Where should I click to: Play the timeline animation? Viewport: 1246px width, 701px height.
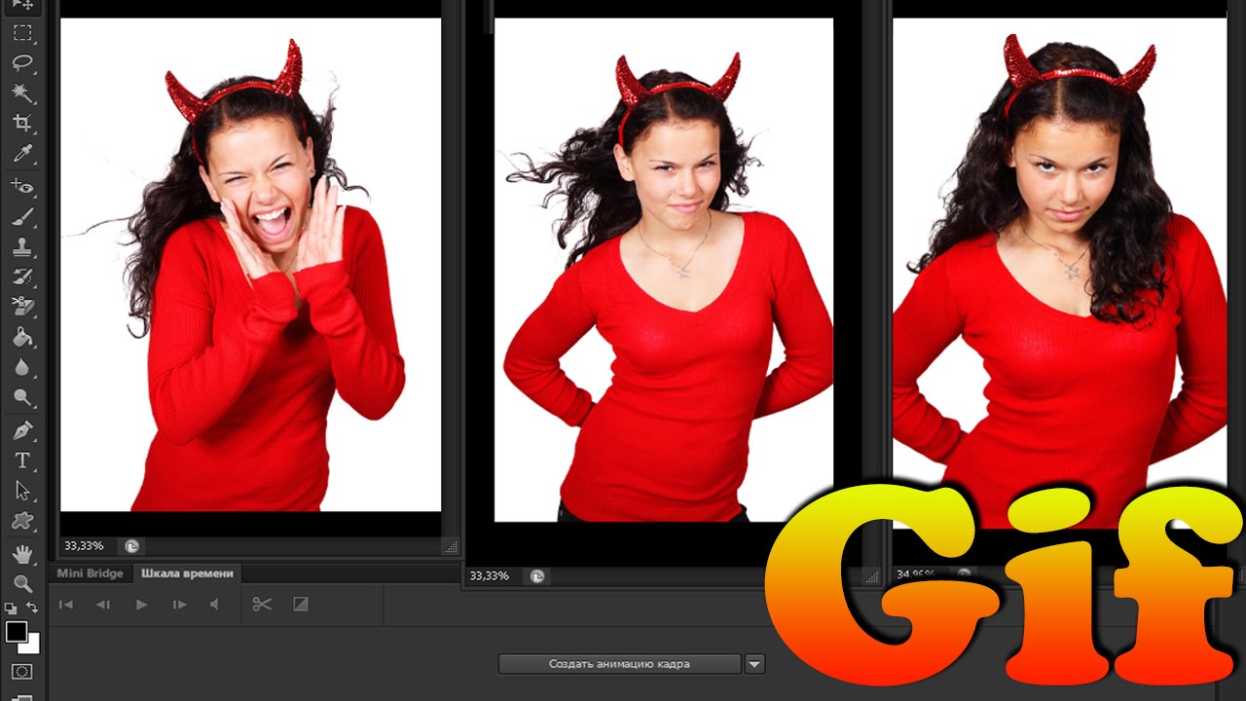coord(141,605)
